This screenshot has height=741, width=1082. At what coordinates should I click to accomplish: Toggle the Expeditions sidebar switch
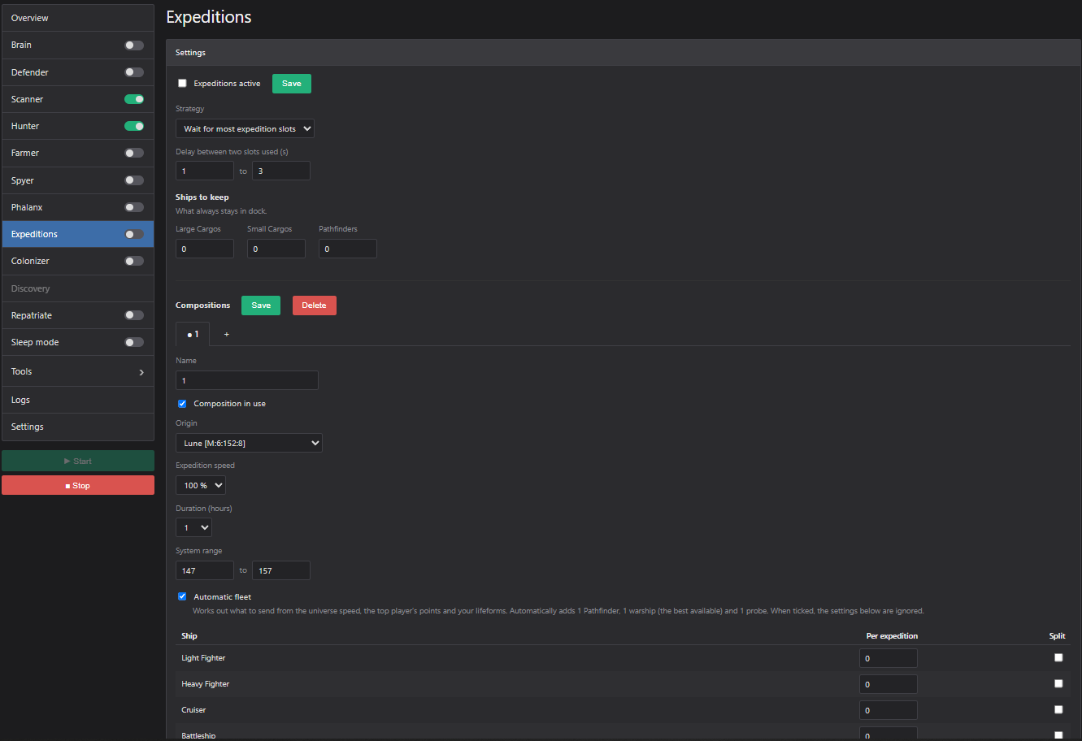click(x=134, y=234)
